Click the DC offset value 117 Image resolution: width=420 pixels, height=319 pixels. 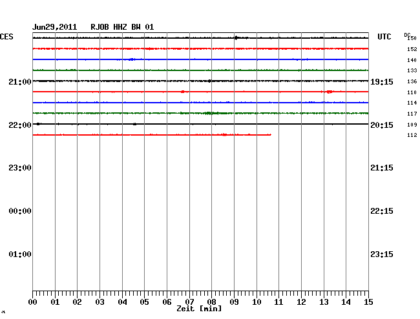coord(412,114)
